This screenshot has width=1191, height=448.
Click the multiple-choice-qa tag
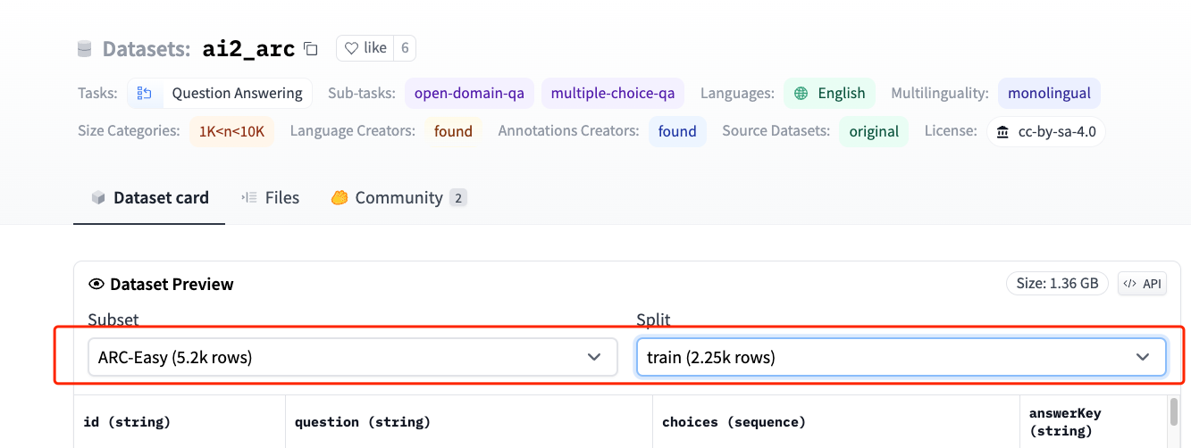pos(613,93)
